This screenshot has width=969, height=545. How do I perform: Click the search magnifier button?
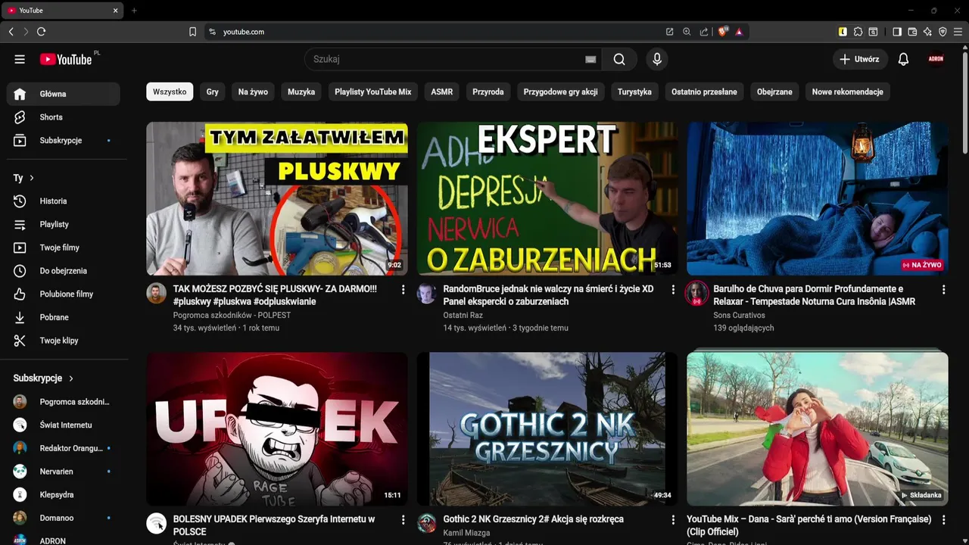(x=619, y=59)
